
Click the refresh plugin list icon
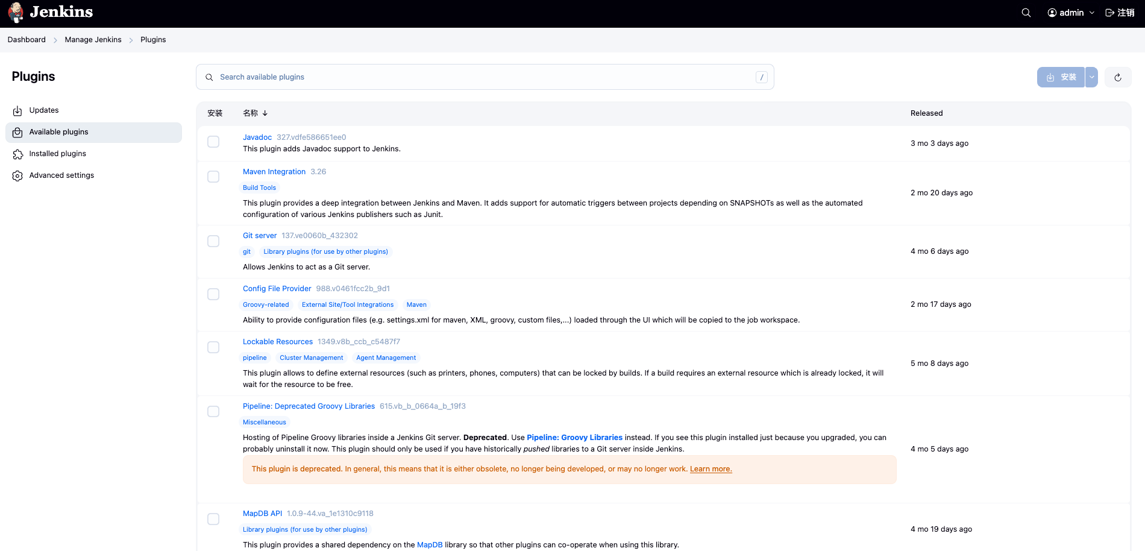coord(1118,77)
